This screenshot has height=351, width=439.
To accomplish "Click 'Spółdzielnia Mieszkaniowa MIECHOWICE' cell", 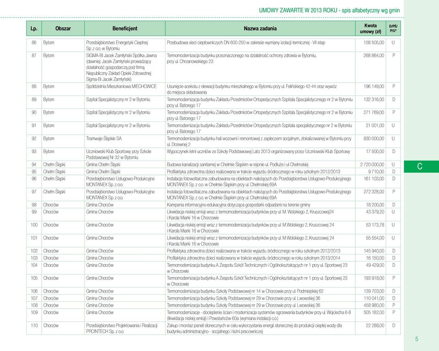I will 125,89.
